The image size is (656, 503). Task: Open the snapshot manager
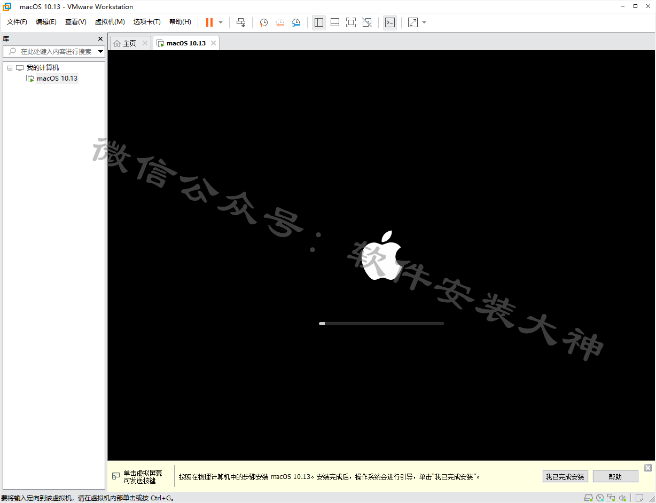coord(296,22)
